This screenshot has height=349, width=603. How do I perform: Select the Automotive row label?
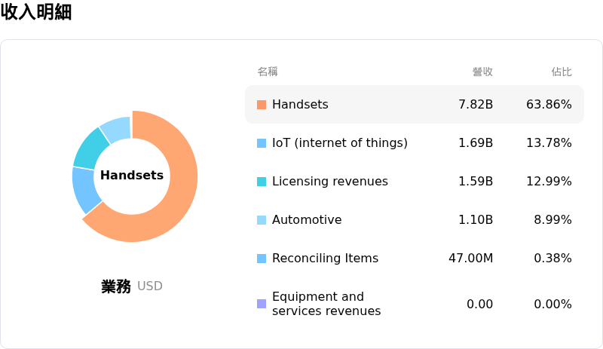click(x=307, y=219)
